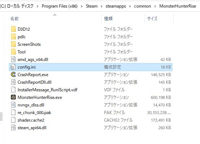Select the ScreenShots folder name
Screen dimensions: 200x144
[x=29, y=44]
